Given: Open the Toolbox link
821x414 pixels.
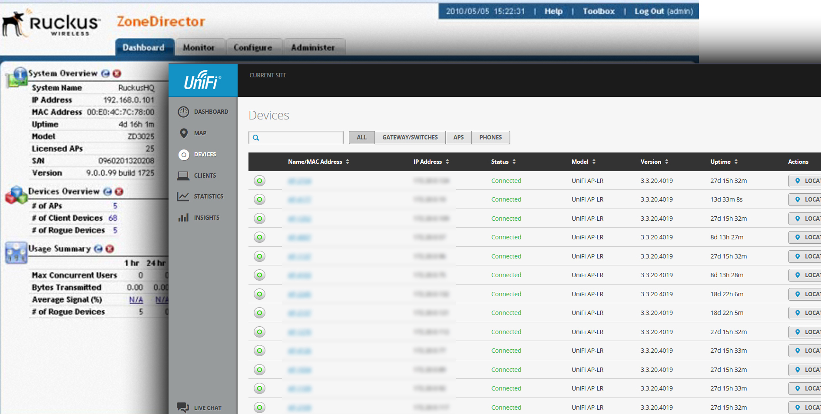Looking at the screenshot, I should pyautogui.click(x=599, y=11).
